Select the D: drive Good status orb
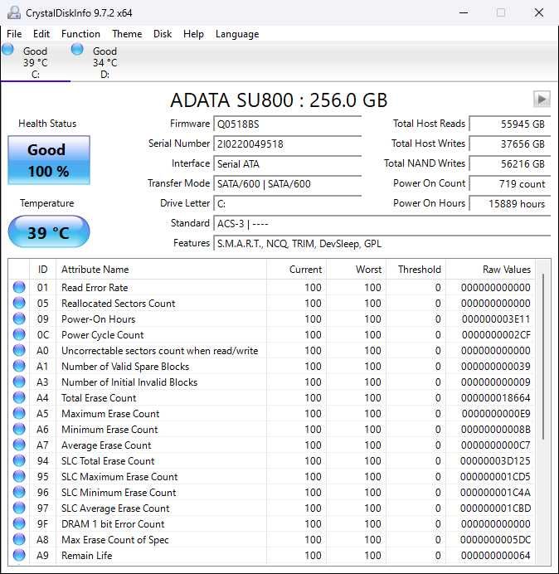 point(77,49)
